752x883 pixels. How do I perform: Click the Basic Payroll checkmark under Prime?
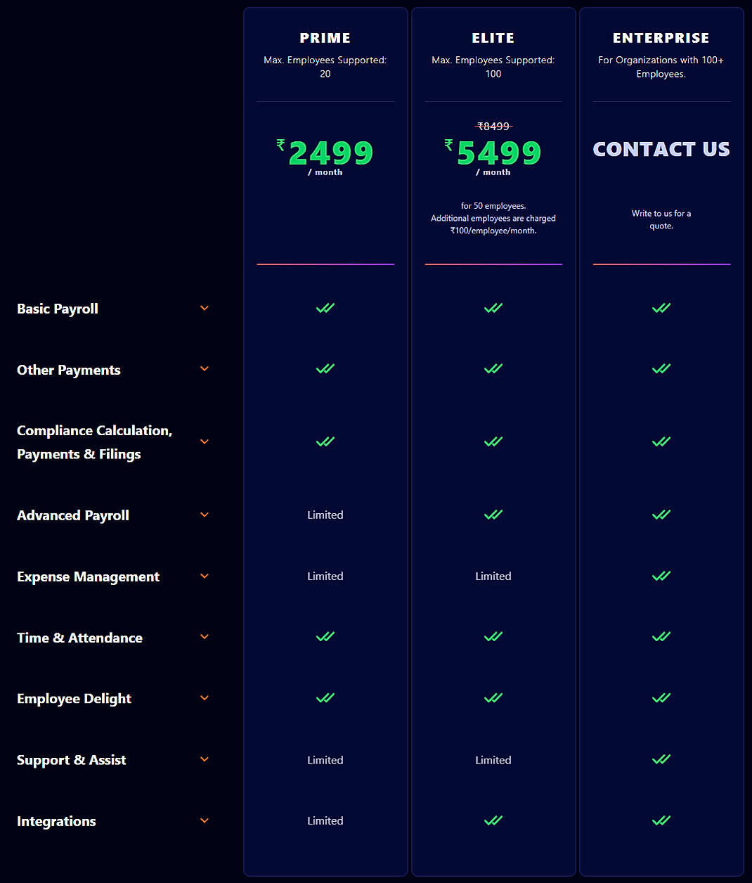click(x=325, y=308)
